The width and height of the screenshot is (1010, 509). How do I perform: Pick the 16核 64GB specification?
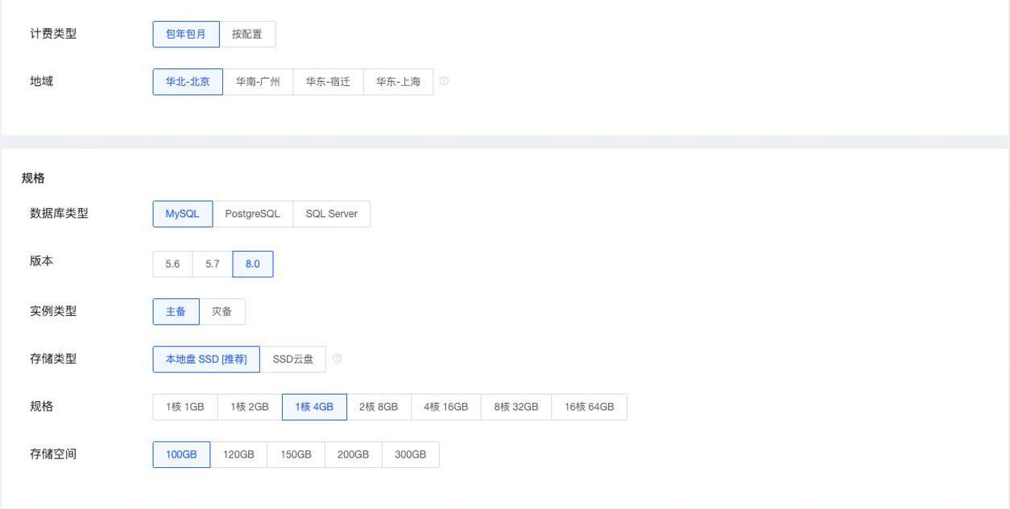pyautogui.click(x=589, y=407)
